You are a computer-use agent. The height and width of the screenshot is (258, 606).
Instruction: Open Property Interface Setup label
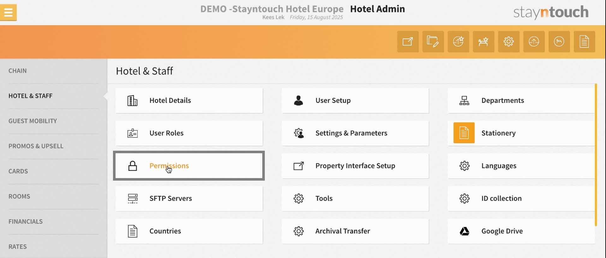point(355,166)
